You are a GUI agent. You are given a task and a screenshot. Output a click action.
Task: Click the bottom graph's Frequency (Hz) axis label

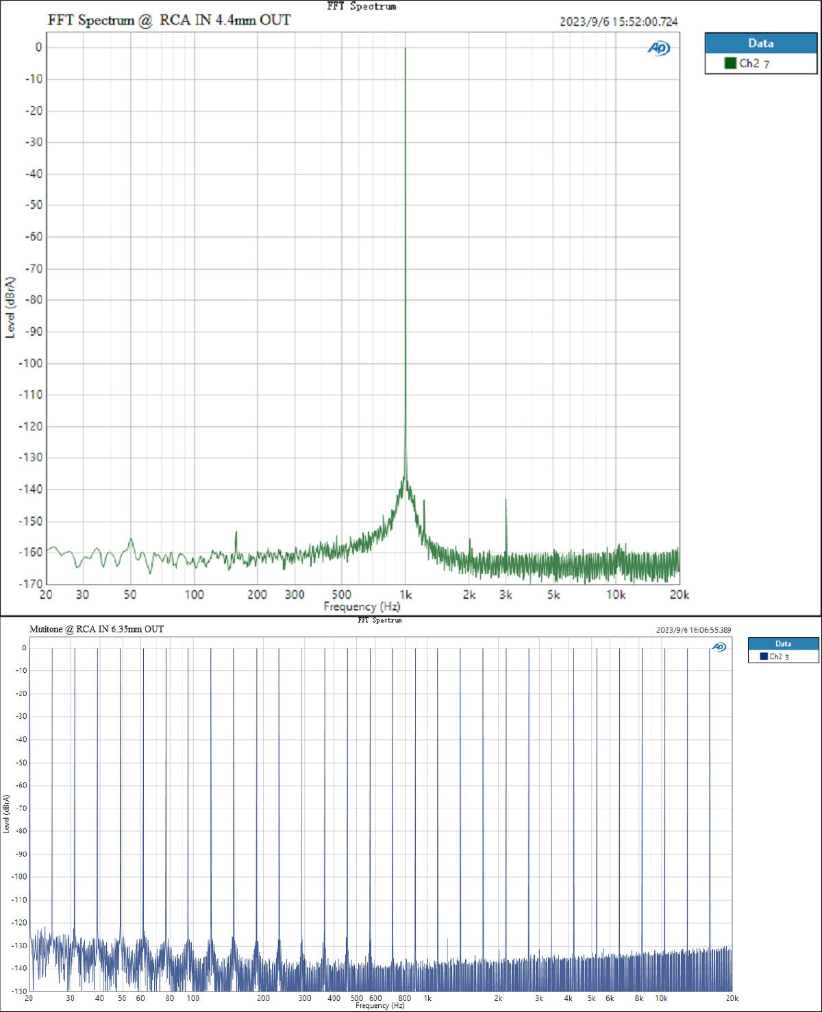[x=380, y=1006]
